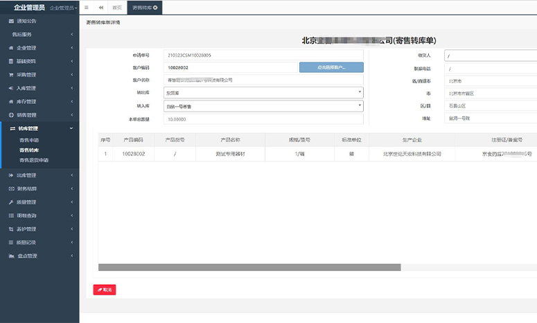Click the calendar icon beside 财务结算
Viewport: 537px width, 323px height.
pos(11,189)
